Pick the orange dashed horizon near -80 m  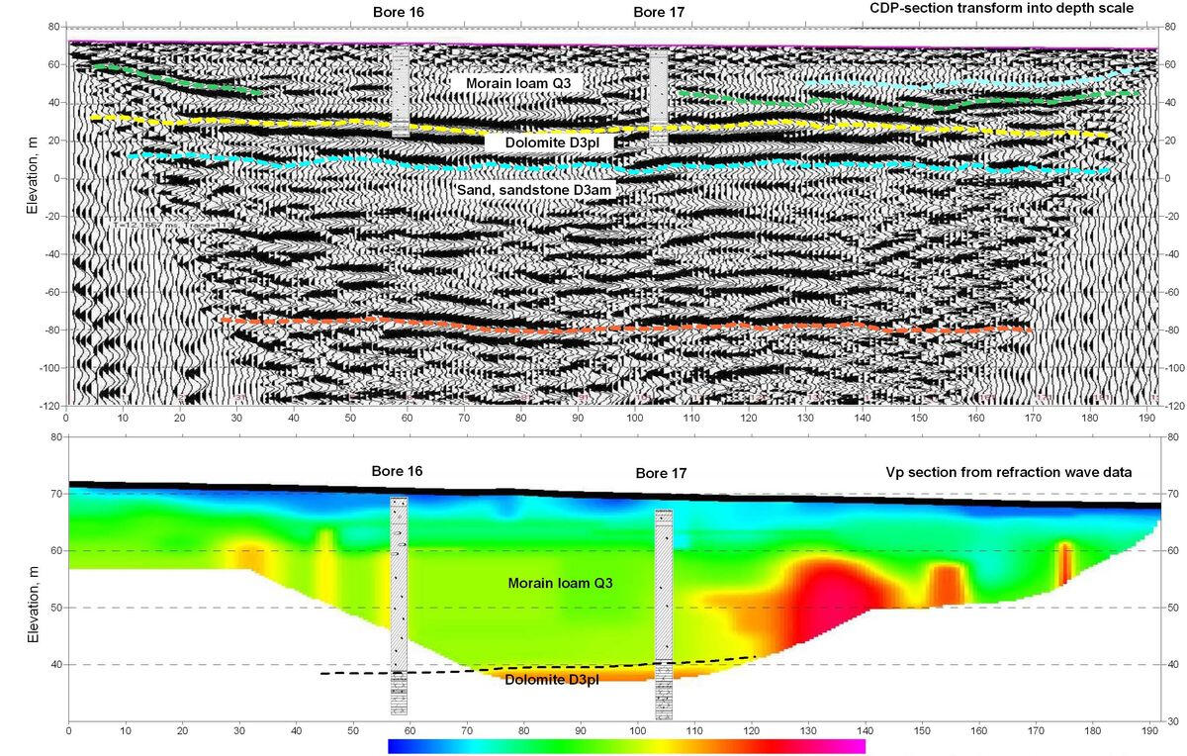pyautogui.click(x=623, y=327)
